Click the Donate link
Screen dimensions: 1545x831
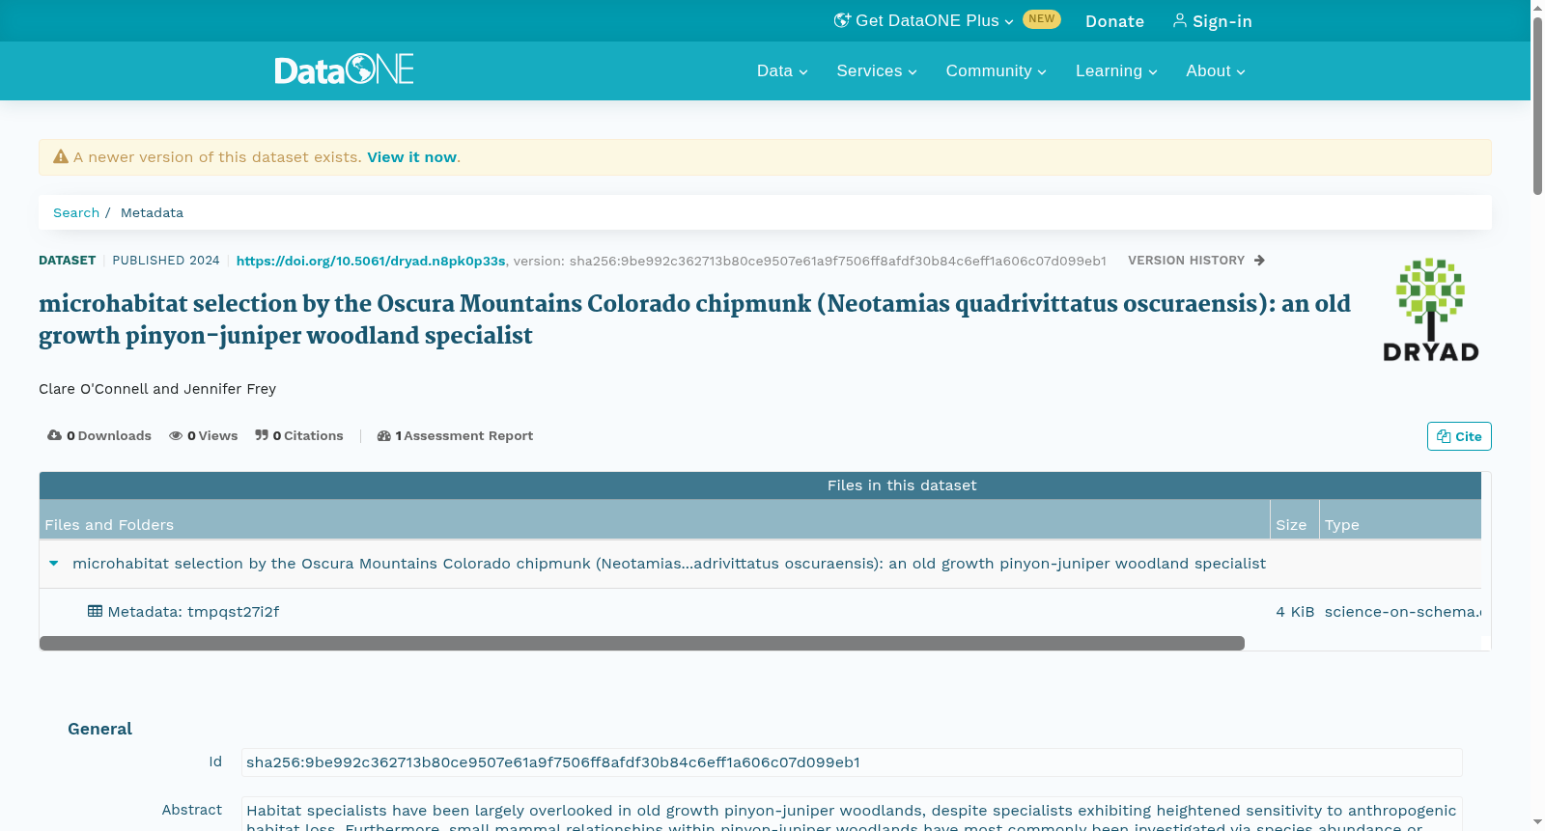coord(1114,21)
